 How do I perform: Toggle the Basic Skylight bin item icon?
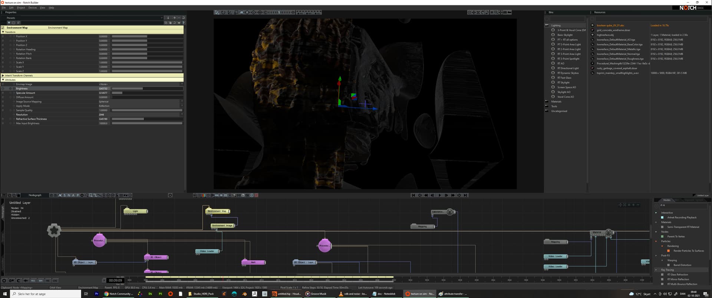pos(553,35)
